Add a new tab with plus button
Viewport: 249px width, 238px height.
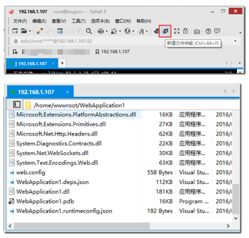[x=62, y=63]
